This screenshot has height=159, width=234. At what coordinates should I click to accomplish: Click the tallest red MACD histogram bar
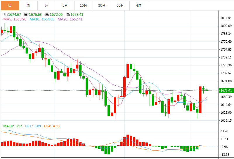click(x=128, y=140)
